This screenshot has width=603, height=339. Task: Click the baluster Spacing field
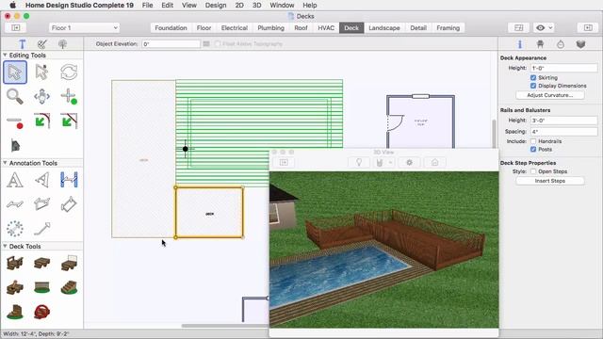coord(563,132)
